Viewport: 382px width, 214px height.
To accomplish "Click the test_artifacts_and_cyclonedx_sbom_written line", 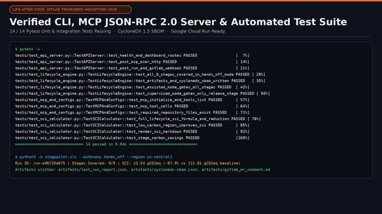I will (140, 81).
